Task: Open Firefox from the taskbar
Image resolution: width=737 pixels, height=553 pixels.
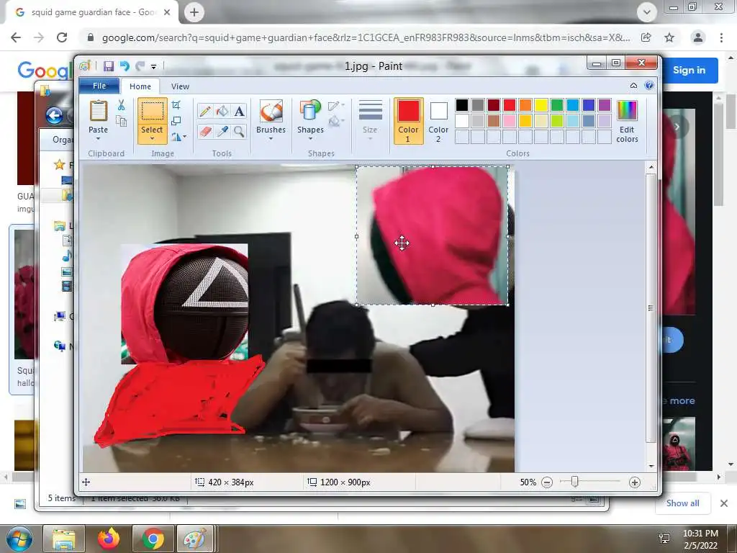Action: coord(109,539)
